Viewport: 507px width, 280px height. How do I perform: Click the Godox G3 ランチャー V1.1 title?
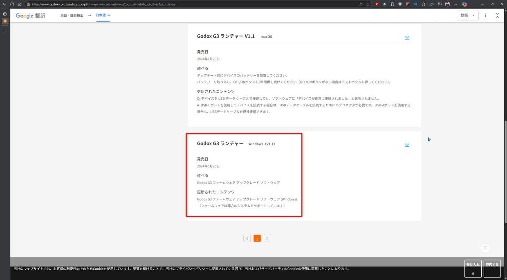tap(226, 36)
